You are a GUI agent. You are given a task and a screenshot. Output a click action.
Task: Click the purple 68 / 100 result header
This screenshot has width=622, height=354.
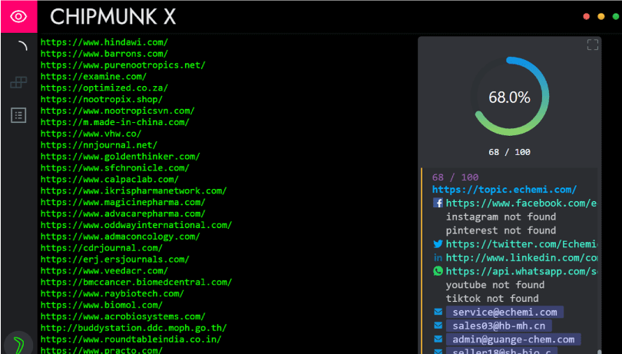455,177
